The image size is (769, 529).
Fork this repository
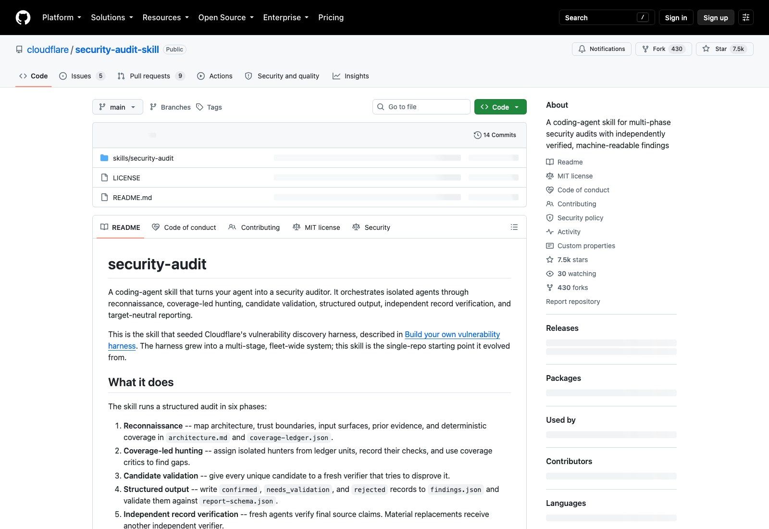(x=663, y=49)
